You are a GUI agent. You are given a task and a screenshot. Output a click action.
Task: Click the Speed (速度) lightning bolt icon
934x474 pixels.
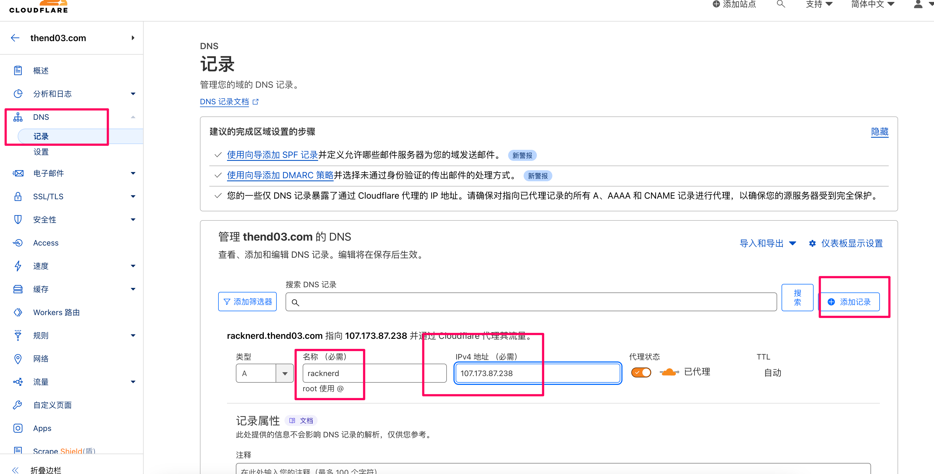18,266
